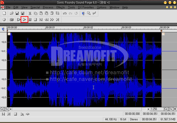
Task: Copy selection with the Copy icon
Action: click(x=35, y=13)
